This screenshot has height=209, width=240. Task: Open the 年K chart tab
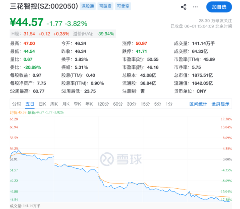pyautogui.click(x=89, y=104)
